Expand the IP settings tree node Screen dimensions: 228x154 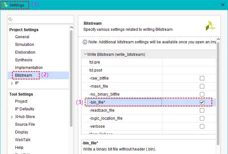point(12,83)
